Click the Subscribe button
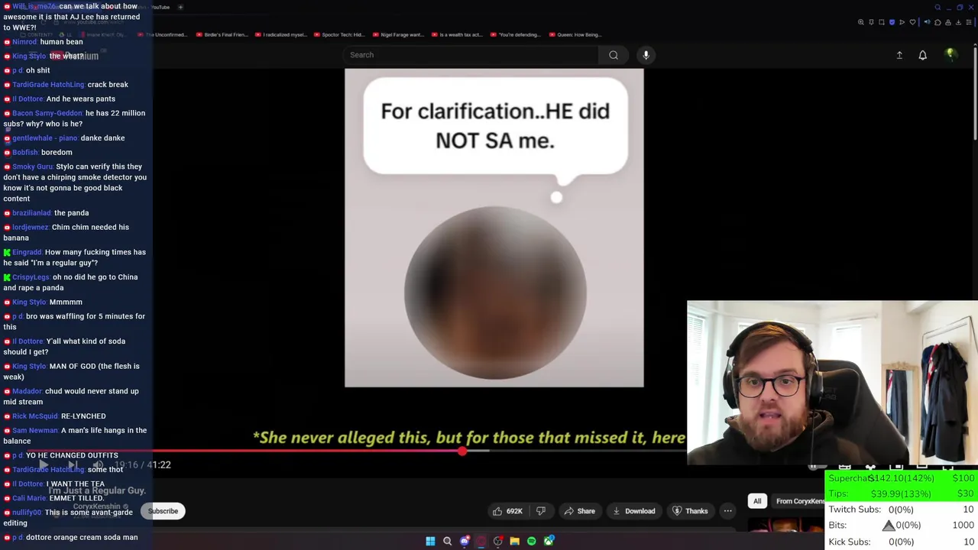Viewport: 978px width, 550px height. tap(163, 511)
